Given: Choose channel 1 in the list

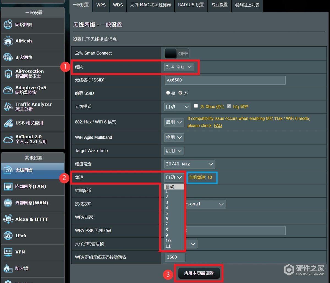Looking at the screenshot, I should click(174, 192).
